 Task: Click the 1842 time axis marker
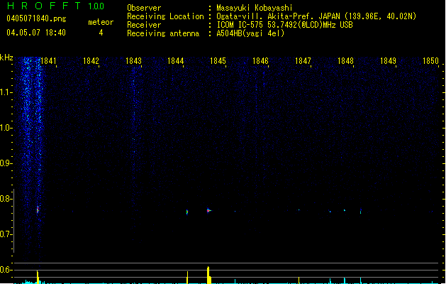tap(91, 61)
